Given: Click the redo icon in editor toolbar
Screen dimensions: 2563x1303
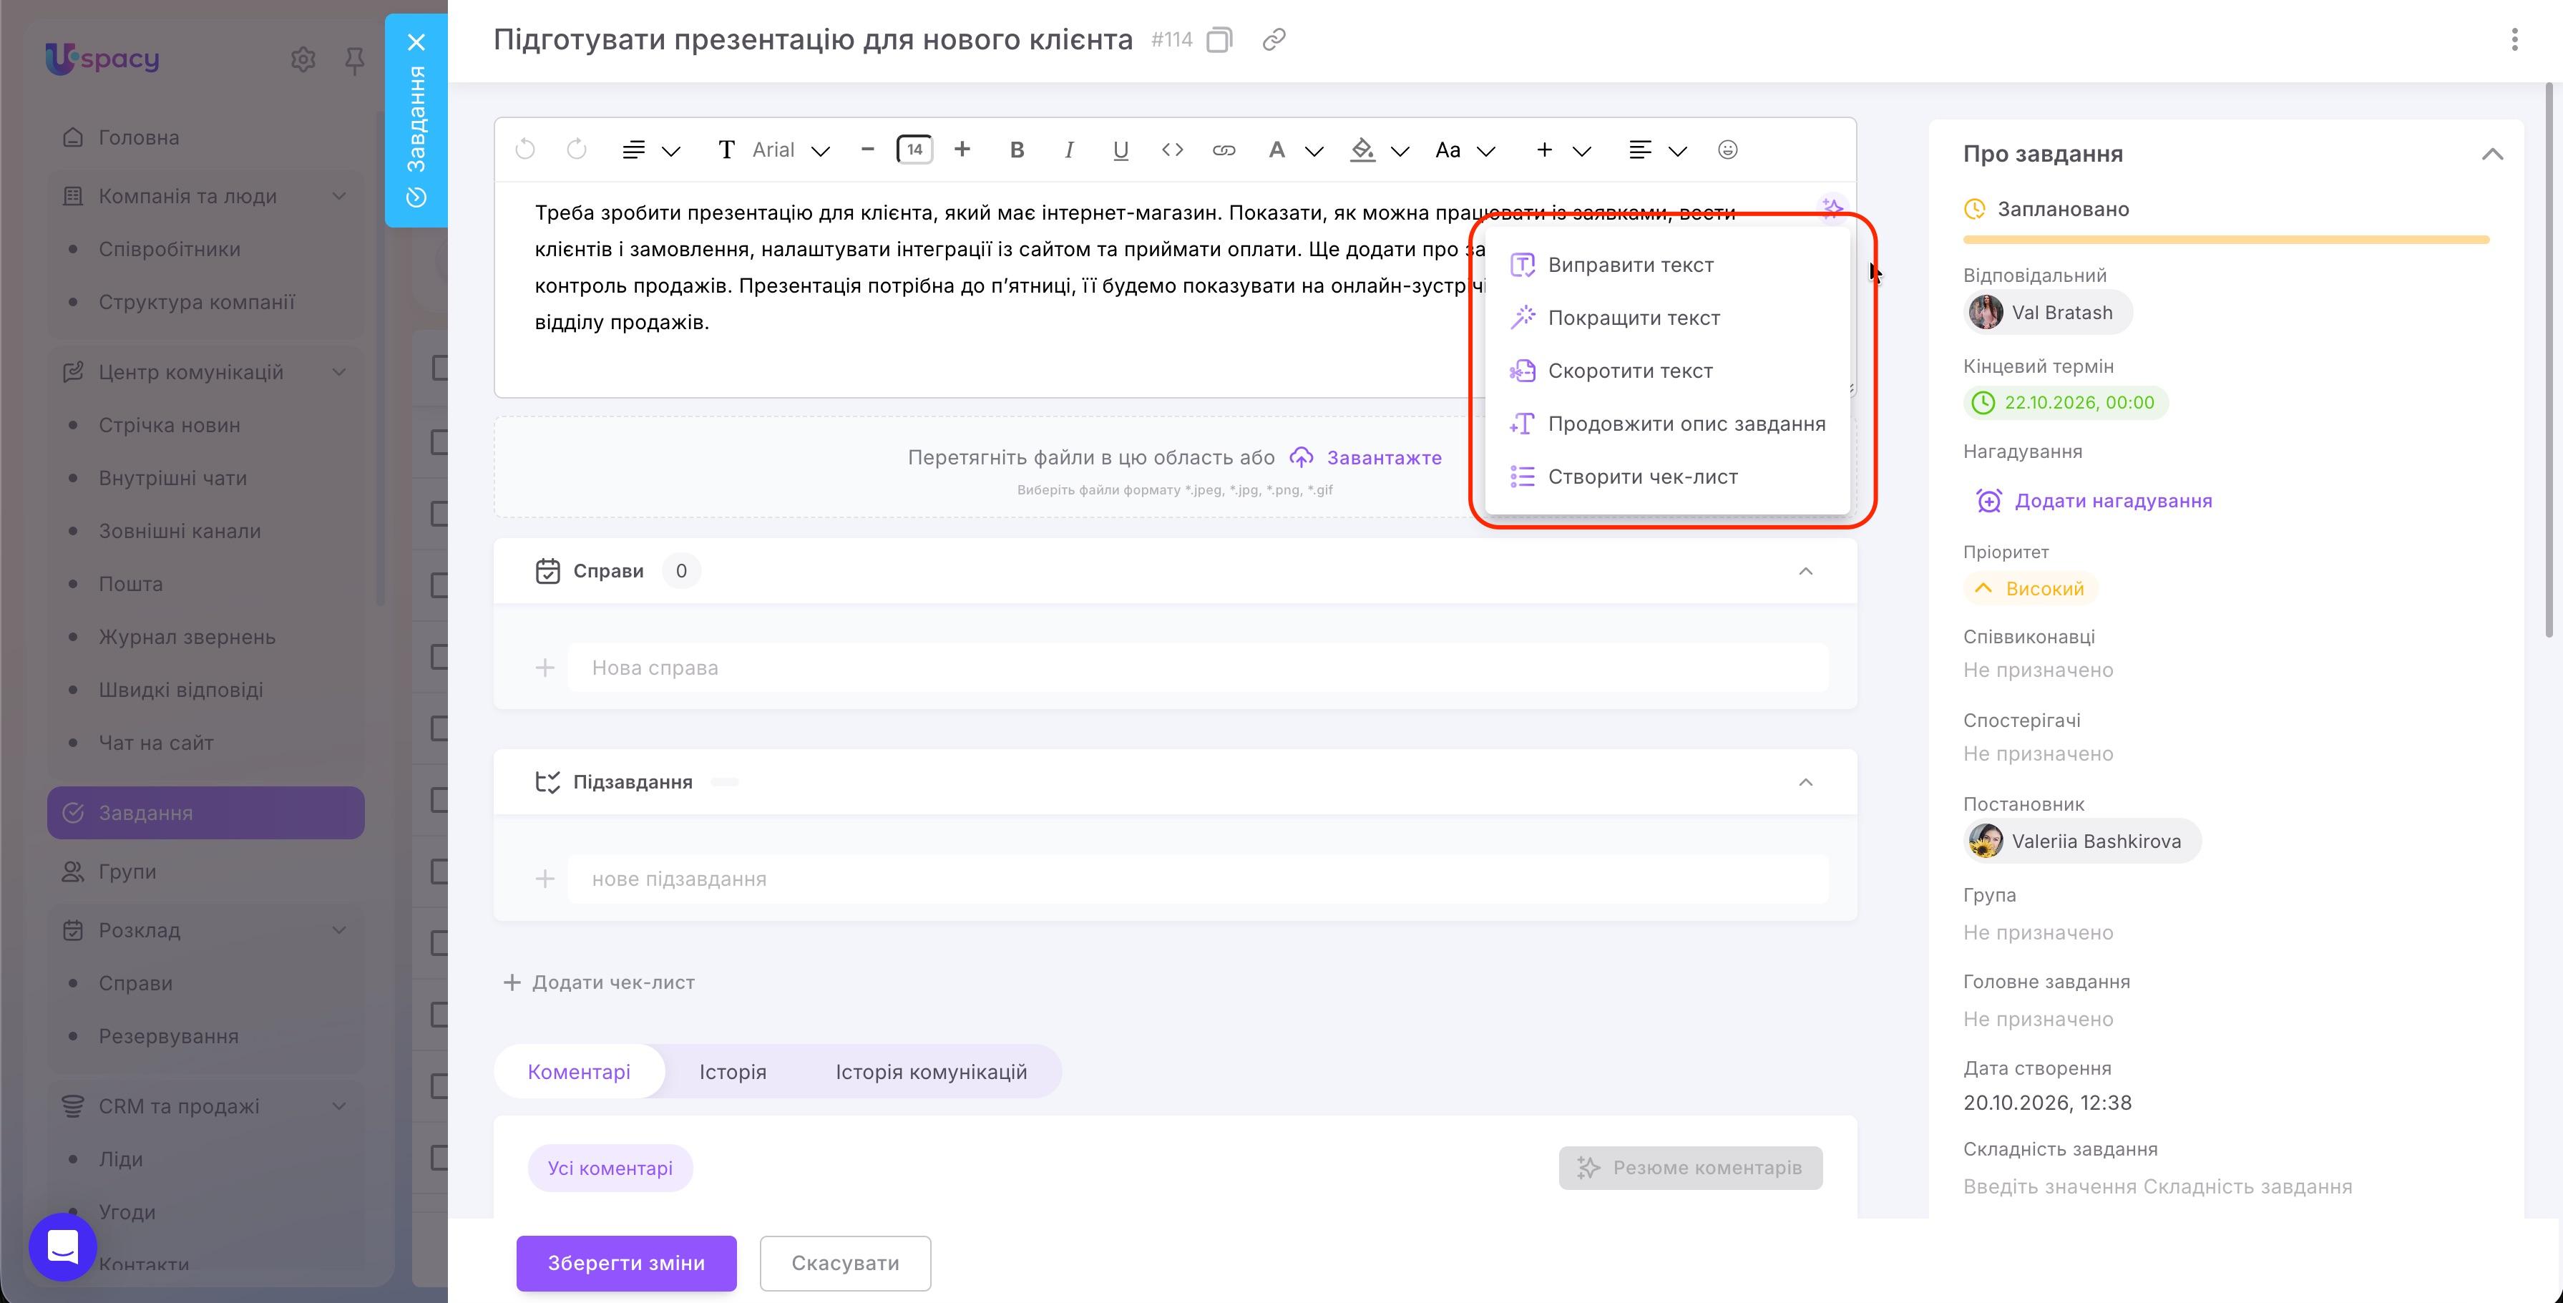Looking at the screenshot, I should click(576, 150).
